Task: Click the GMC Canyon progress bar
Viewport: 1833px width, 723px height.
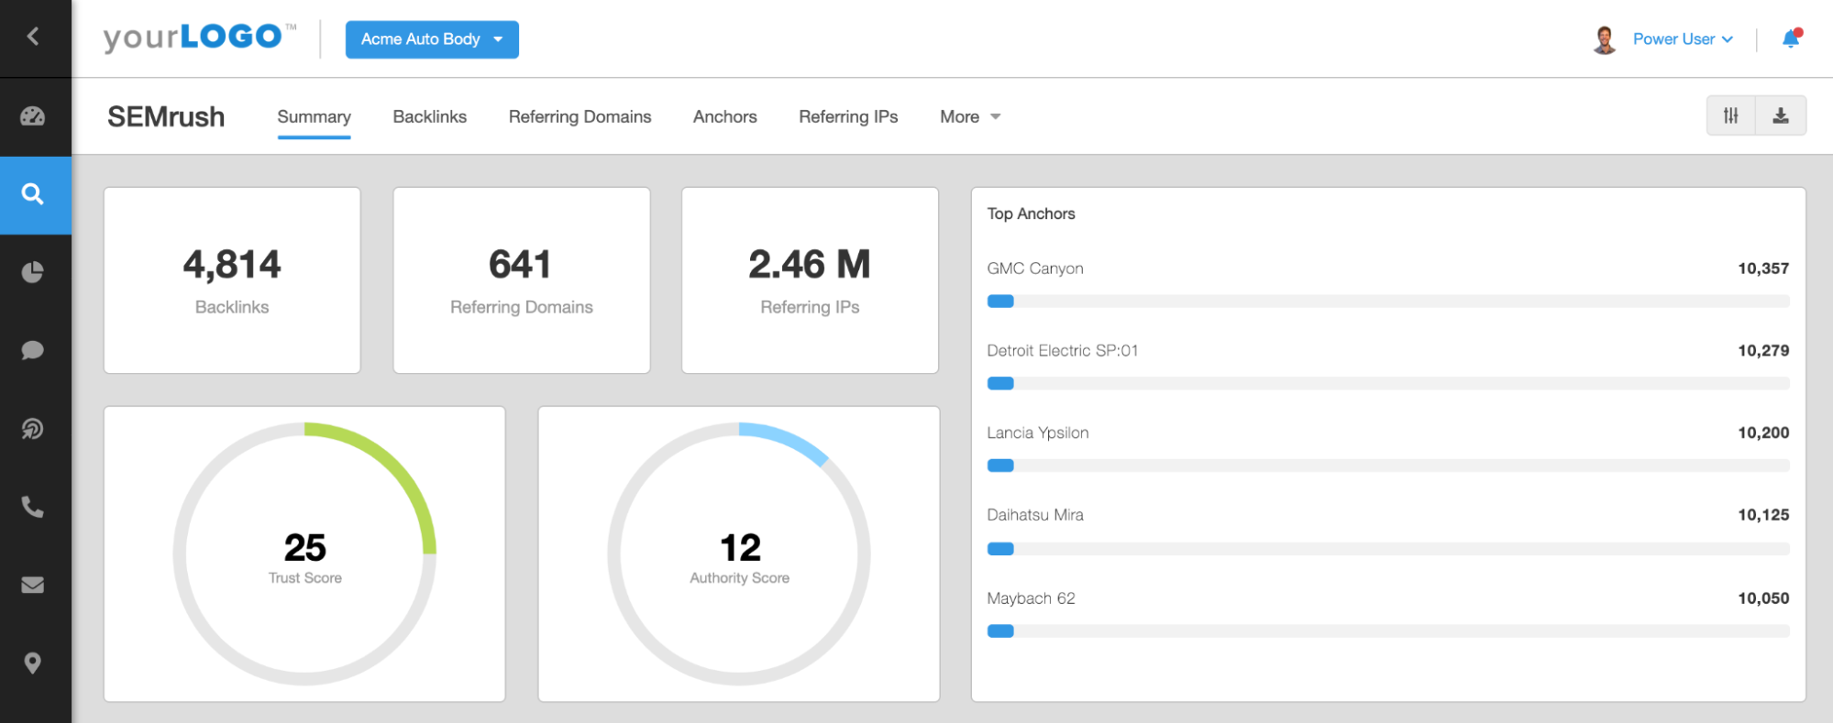Action: (1387, 301)
